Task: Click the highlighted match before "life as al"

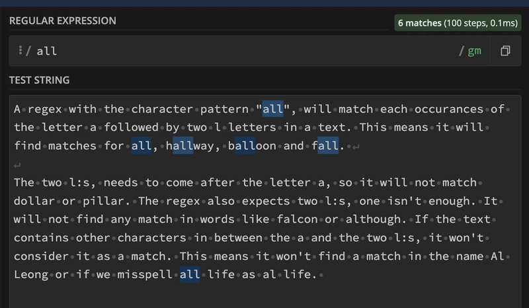Action: click(190, 274)
